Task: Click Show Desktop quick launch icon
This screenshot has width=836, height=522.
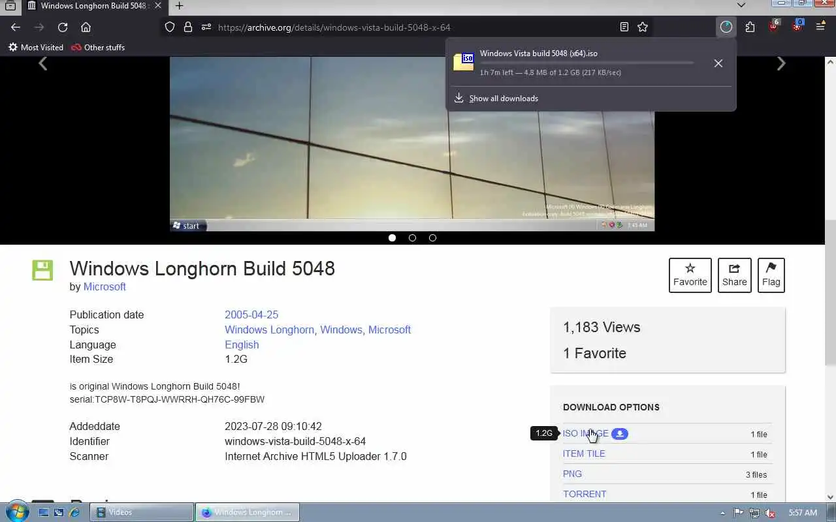Action: click(x=44, y=513)
